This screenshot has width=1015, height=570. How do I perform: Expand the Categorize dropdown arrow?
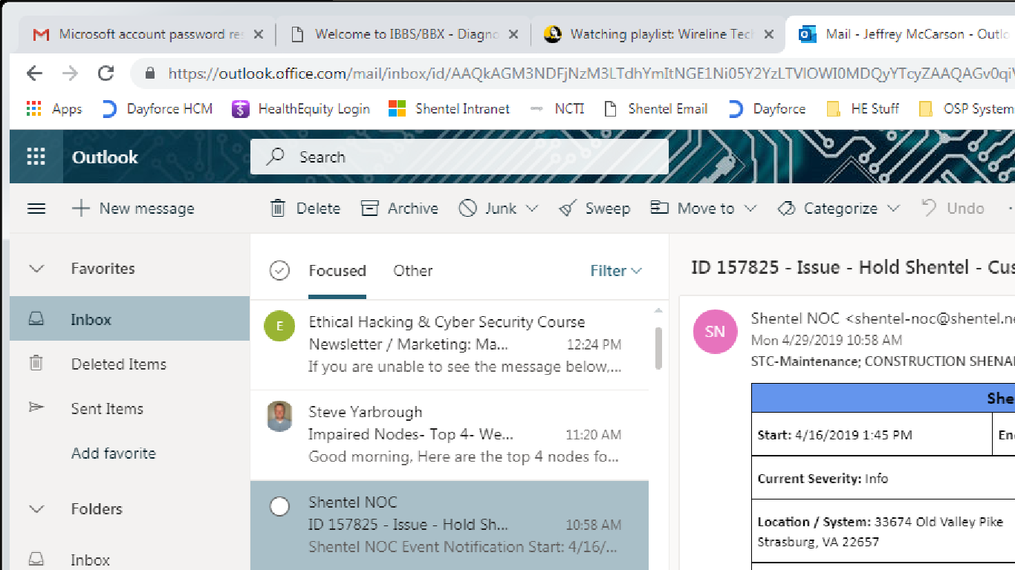tap(893, 209)
